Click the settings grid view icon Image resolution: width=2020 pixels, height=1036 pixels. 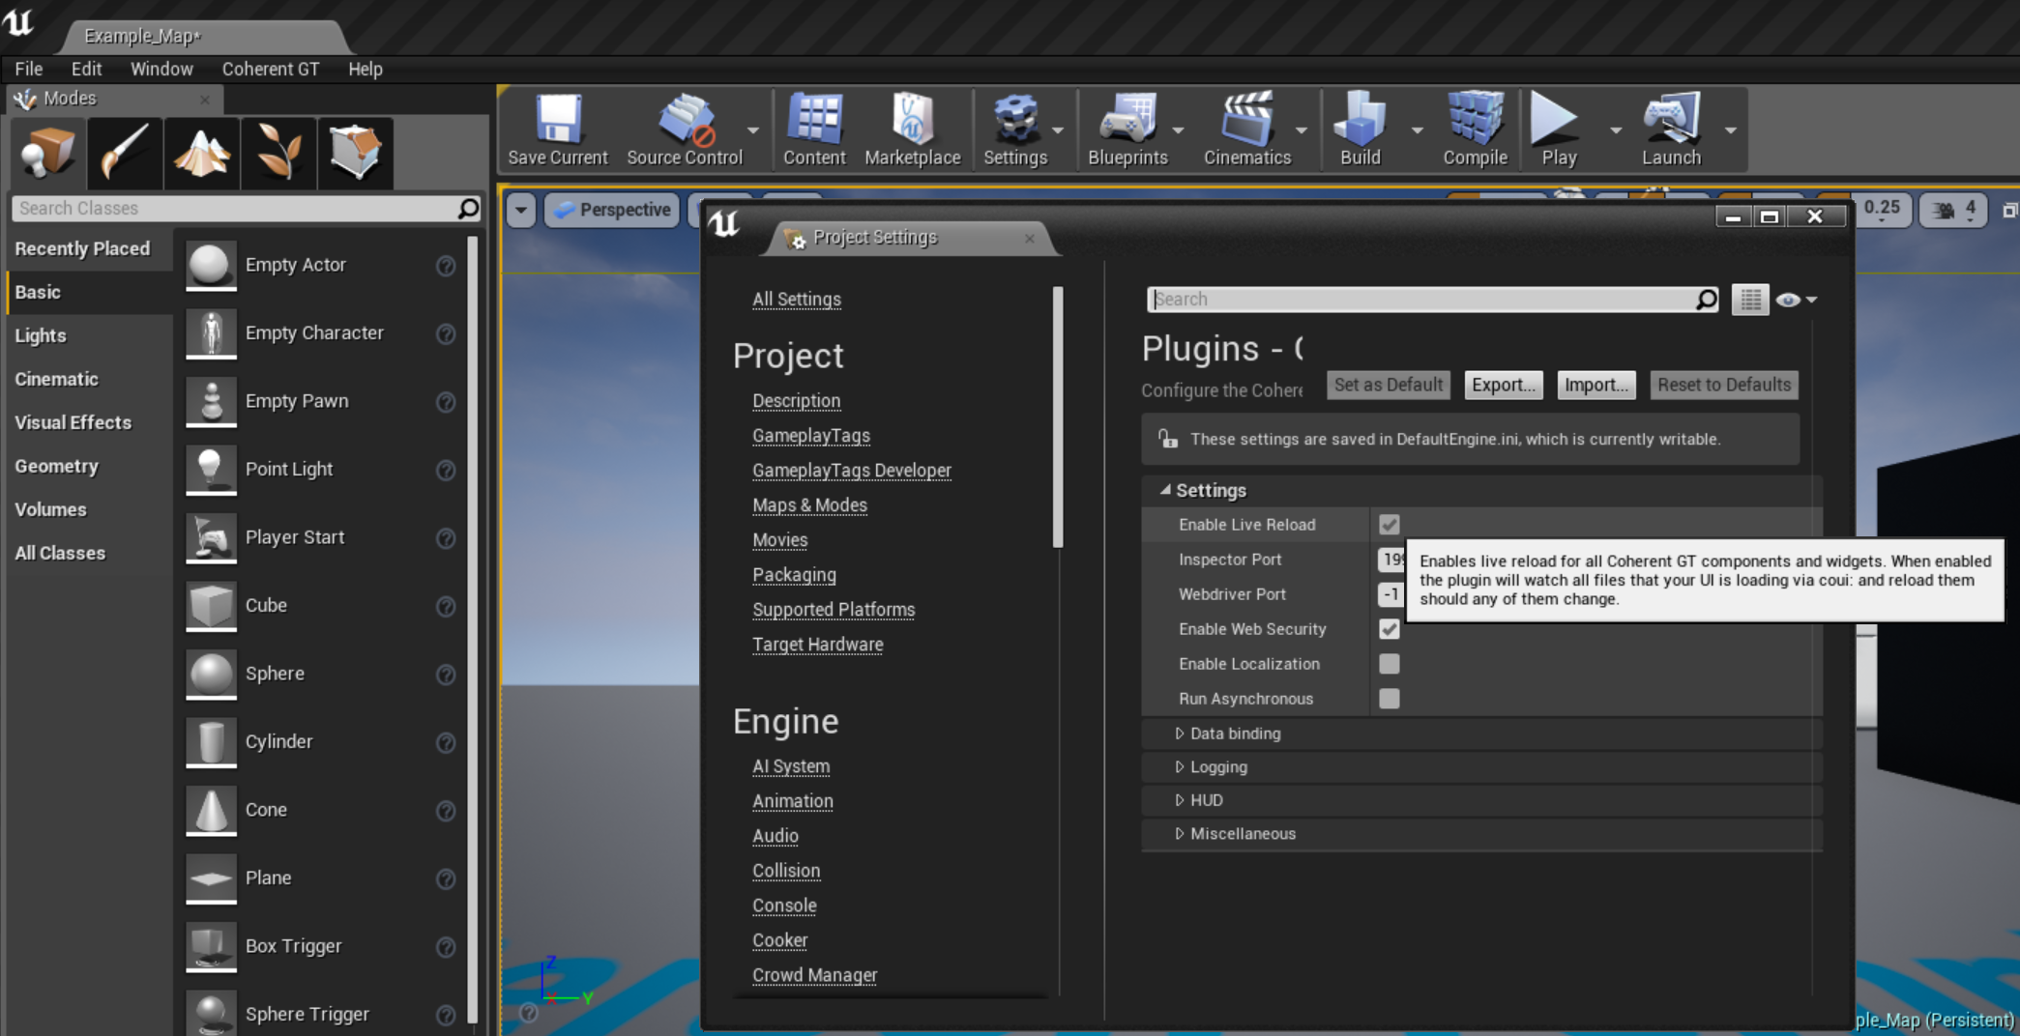point(1749,300)
